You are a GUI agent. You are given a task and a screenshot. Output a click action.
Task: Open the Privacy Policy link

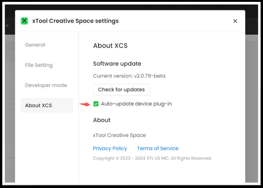(110, 148)
